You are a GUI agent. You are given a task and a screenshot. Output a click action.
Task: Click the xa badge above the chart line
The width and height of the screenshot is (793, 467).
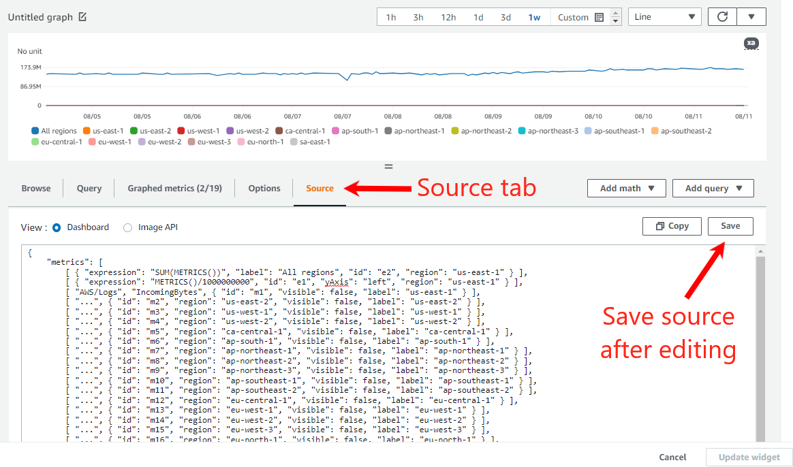pyautogui.click(x=750, y=44)
